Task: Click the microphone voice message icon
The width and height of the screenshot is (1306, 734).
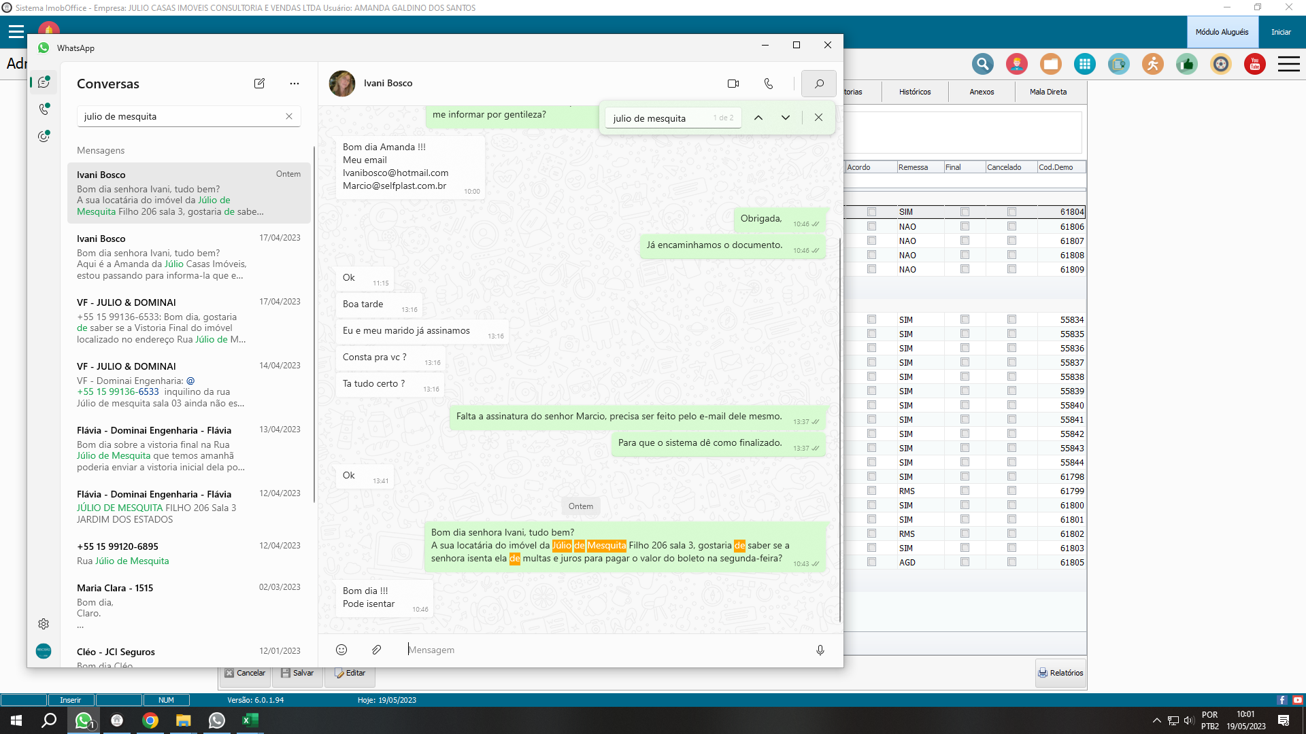Action: [x=820, y=650]
